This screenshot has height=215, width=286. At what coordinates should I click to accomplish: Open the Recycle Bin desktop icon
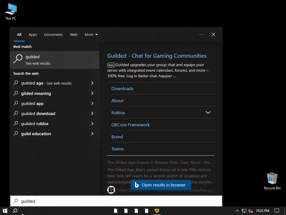point(272,181)
